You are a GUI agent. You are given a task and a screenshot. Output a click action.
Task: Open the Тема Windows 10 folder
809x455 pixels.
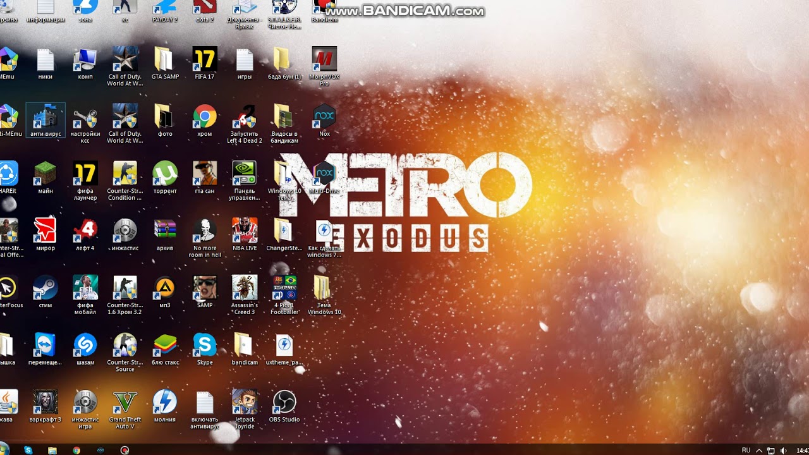(x=324, y=295)
